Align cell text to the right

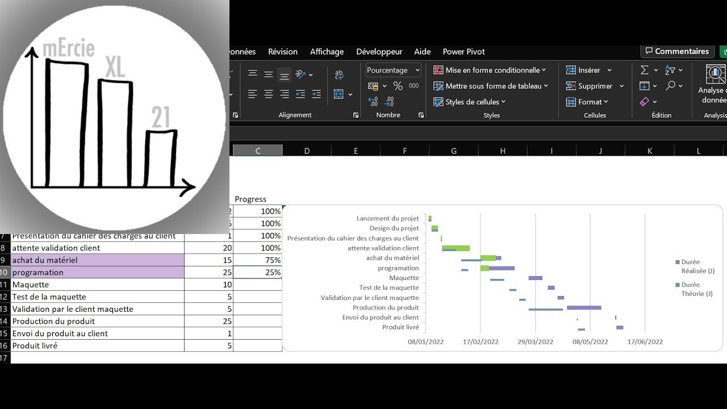285,94
